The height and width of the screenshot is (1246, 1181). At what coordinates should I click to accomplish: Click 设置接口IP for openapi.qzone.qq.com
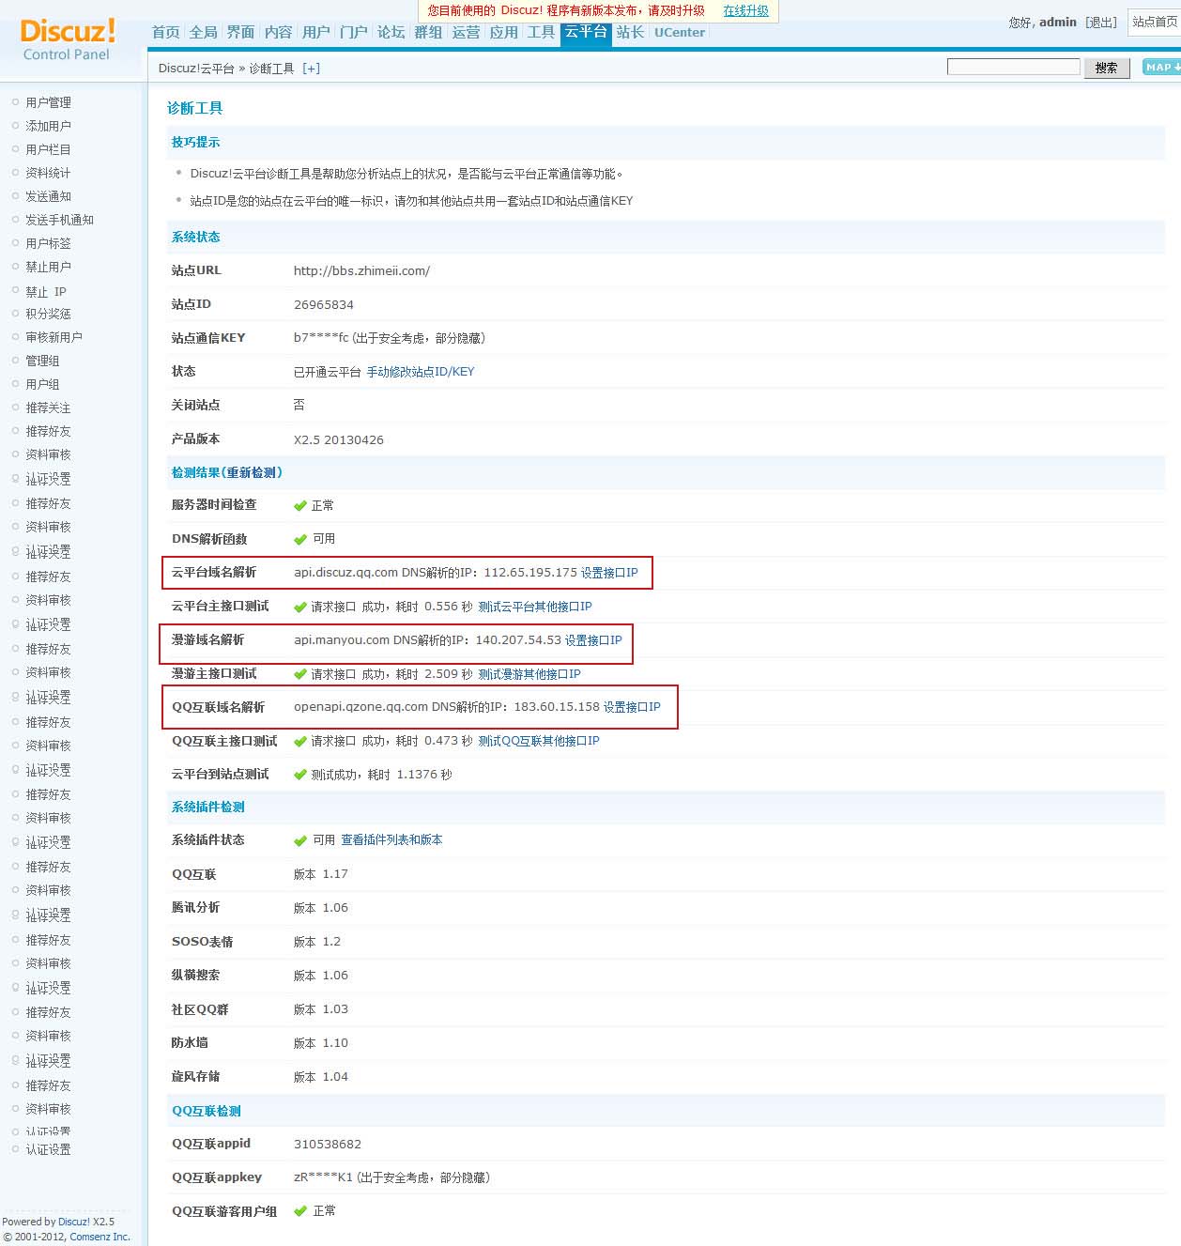632,707
